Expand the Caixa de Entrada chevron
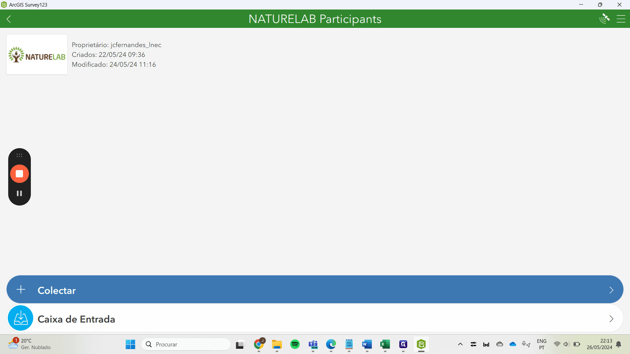Screen dimensions: 630x354 [x=611, y=319]
